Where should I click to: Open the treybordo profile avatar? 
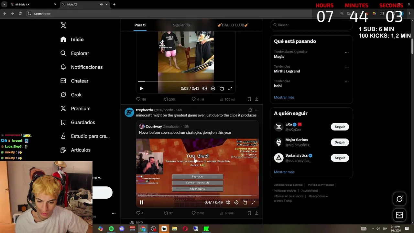(x=129, y=112)
